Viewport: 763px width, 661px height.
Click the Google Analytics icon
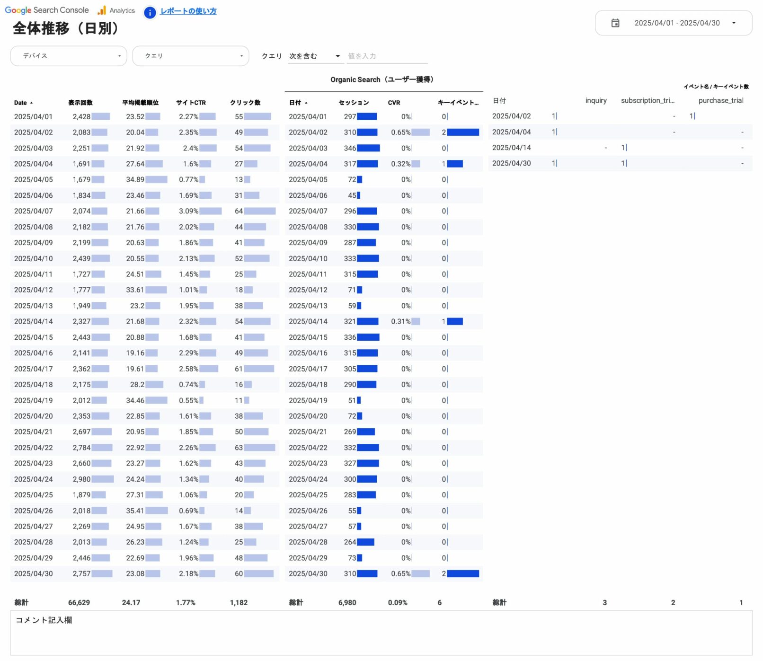101,10
